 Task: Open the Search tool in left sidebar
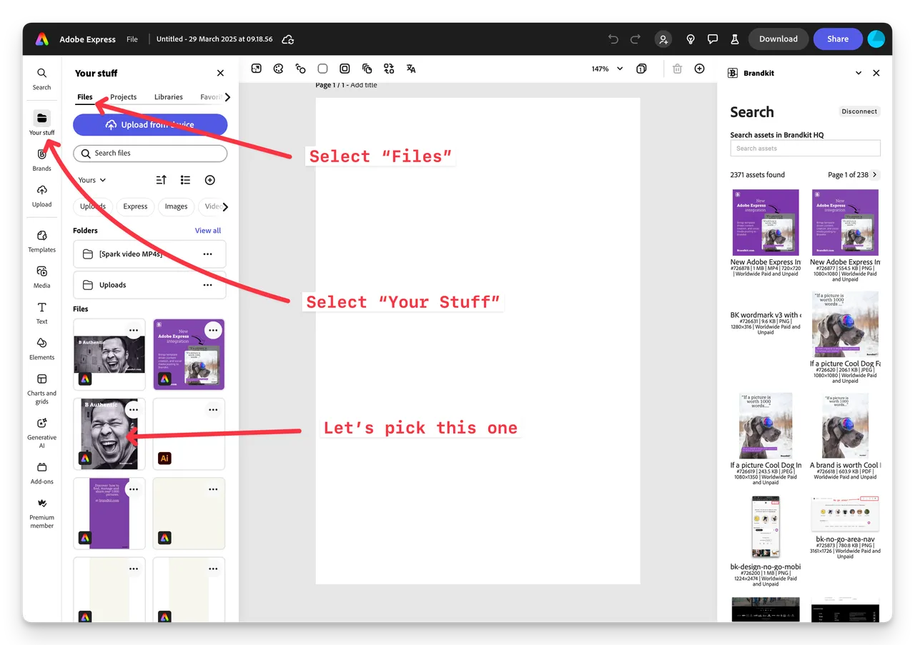pos(41,79)
